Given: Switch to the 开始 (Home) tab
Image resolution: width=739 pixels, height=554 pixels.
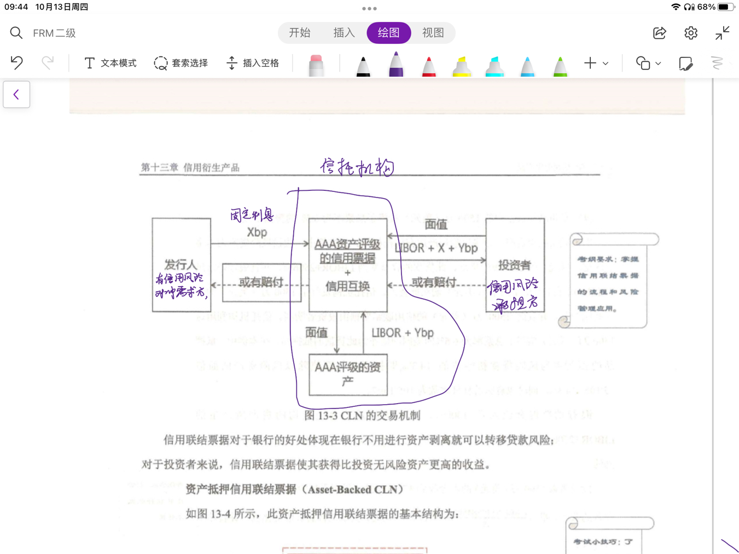Looking at the screenshot, I should pos(300,33).
